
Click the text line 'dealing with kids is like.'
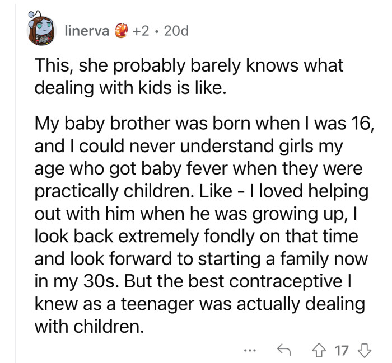130,88
